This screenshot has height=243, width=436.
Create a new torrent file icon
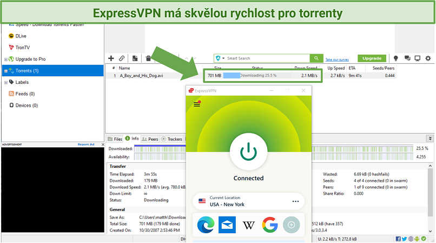click(135, 58)
